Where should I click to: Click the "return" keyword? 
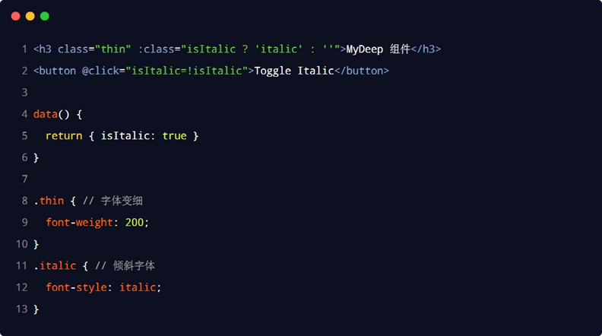[64, 136]
